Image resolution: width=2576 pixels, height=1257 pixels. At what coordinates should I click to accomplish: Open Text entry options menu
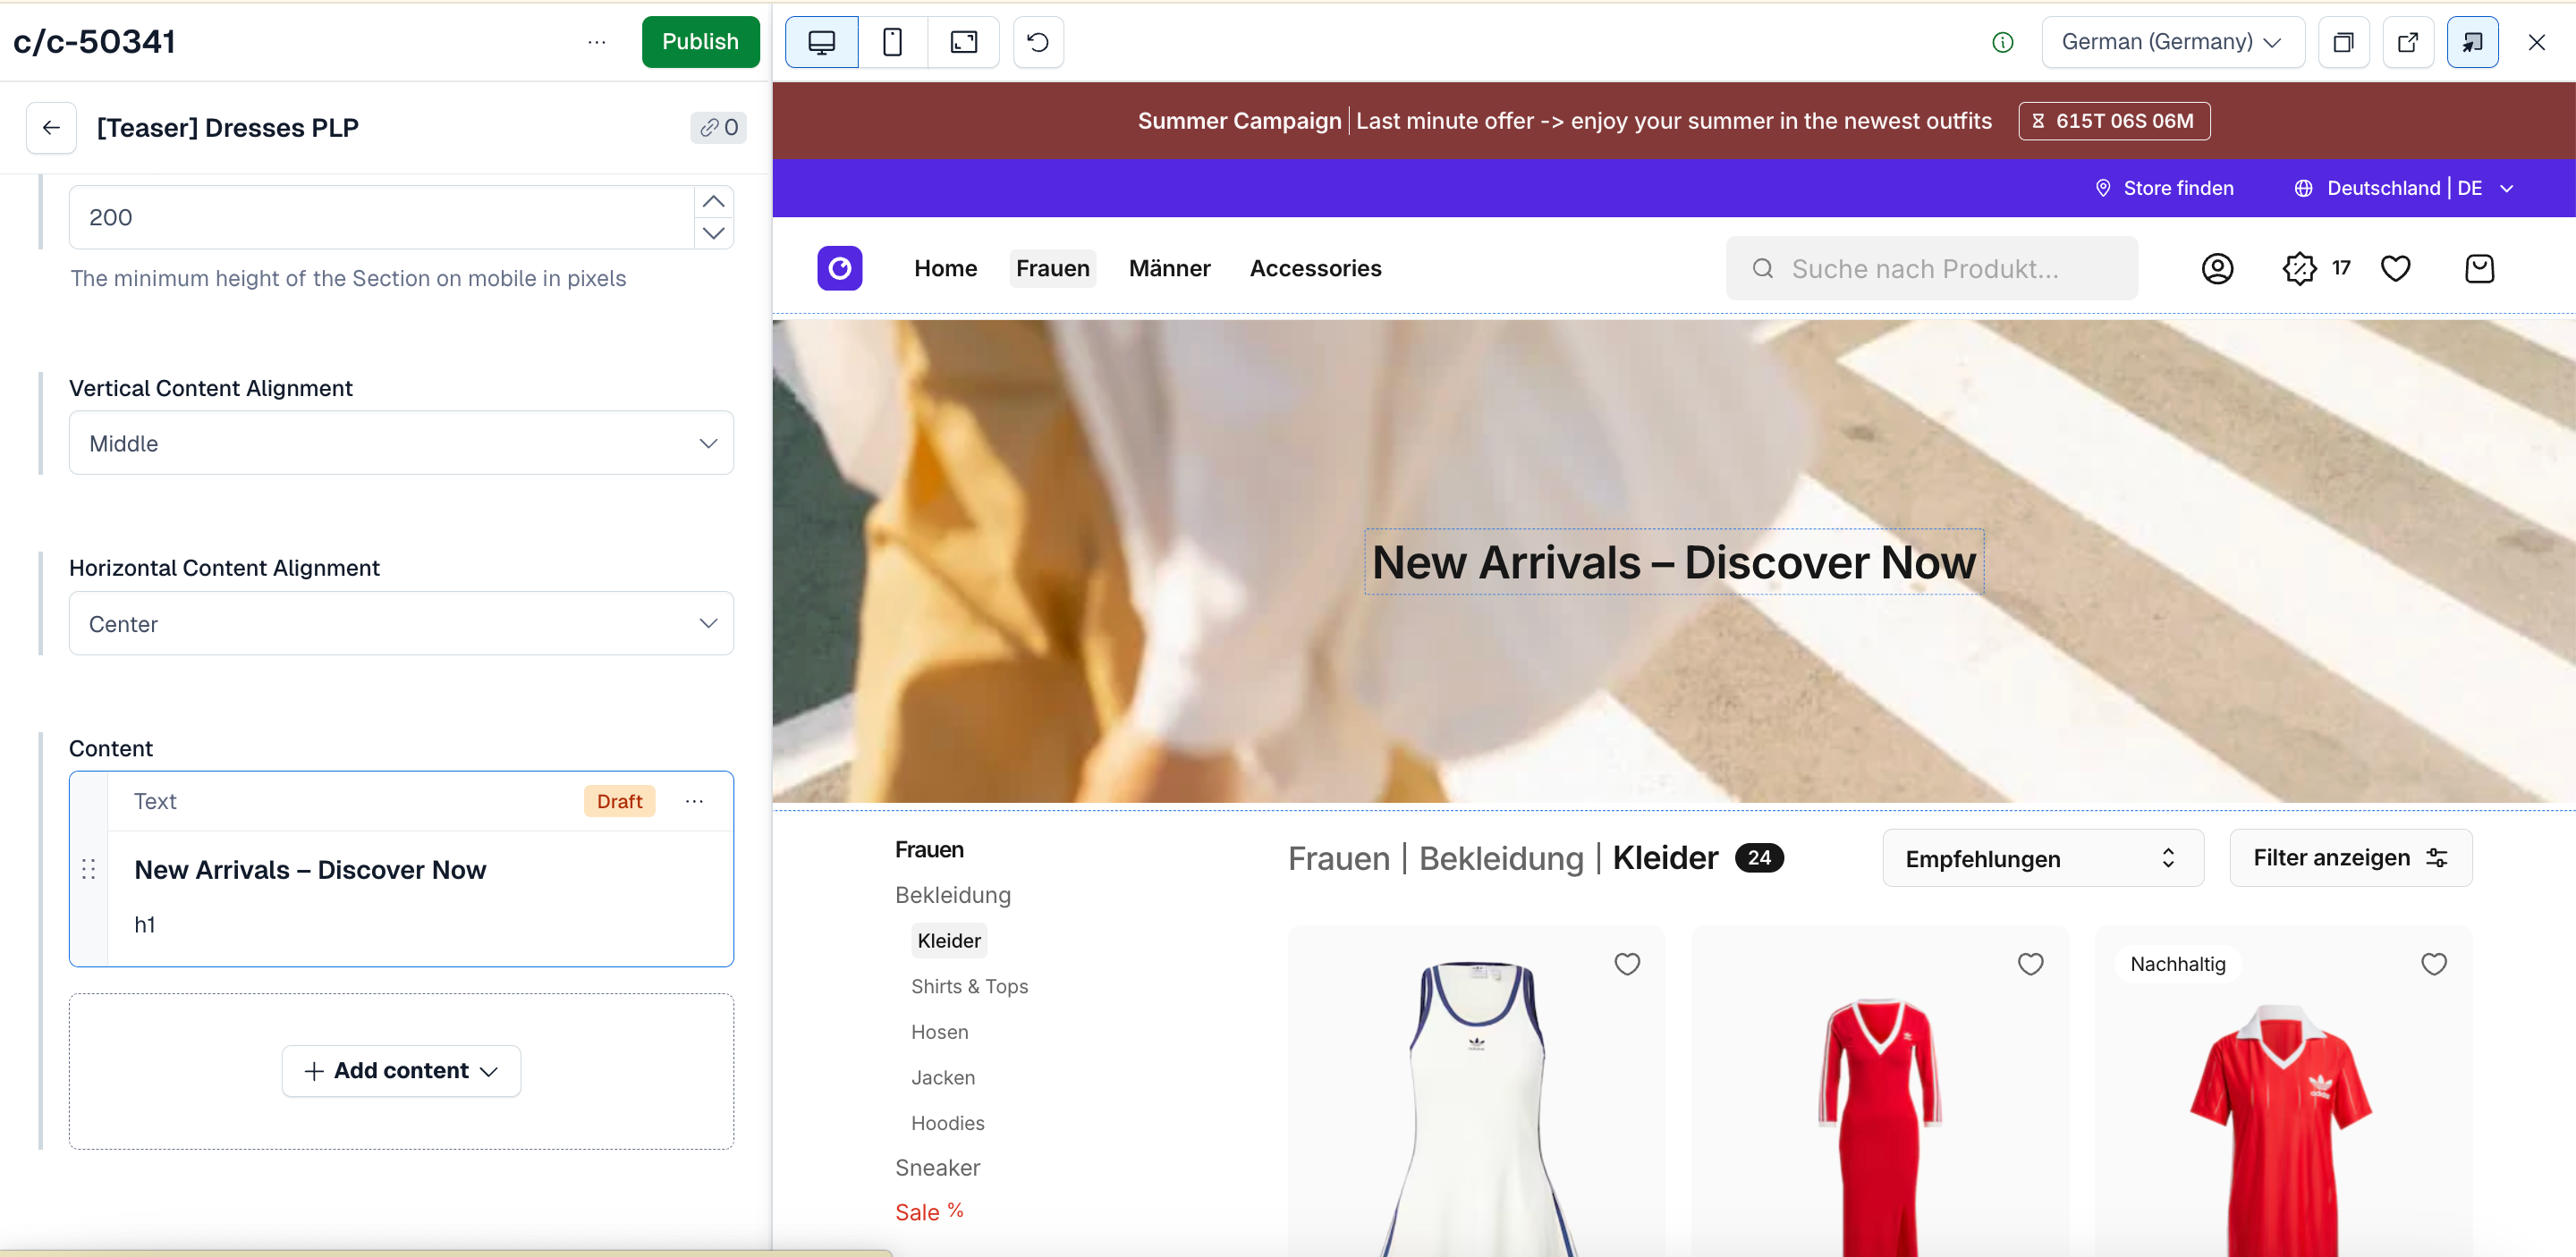pyautogui.click(x=694, y=801)
